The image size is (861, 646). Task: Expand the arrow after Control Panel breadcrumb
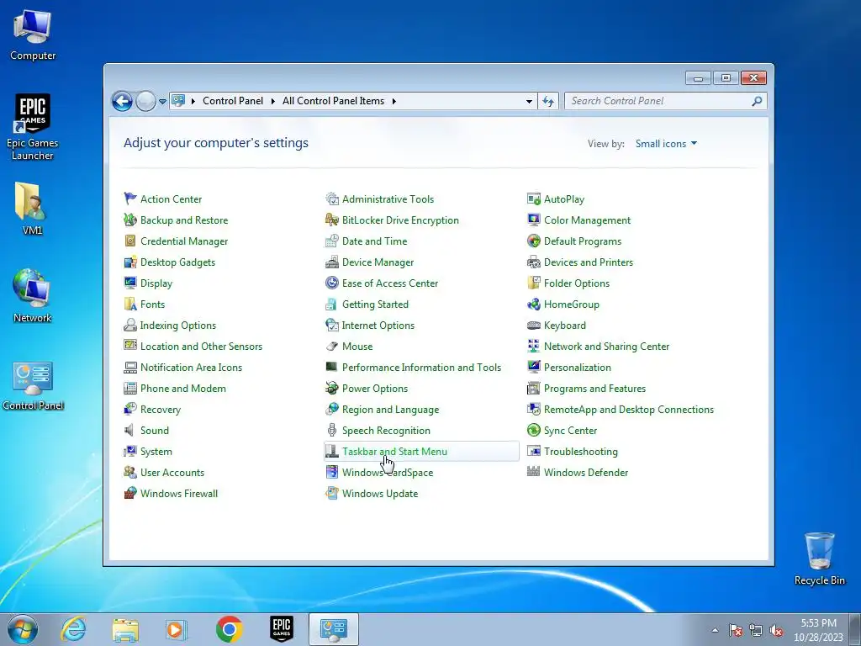point(273,101)
